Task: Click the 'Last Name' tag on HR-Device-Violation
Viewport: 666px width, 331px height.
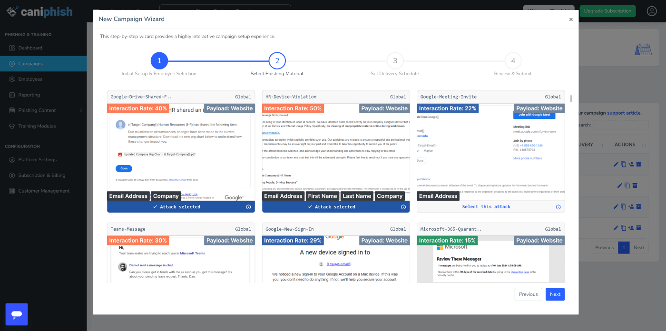Action: pyautogui.click(x=357, y=196)
